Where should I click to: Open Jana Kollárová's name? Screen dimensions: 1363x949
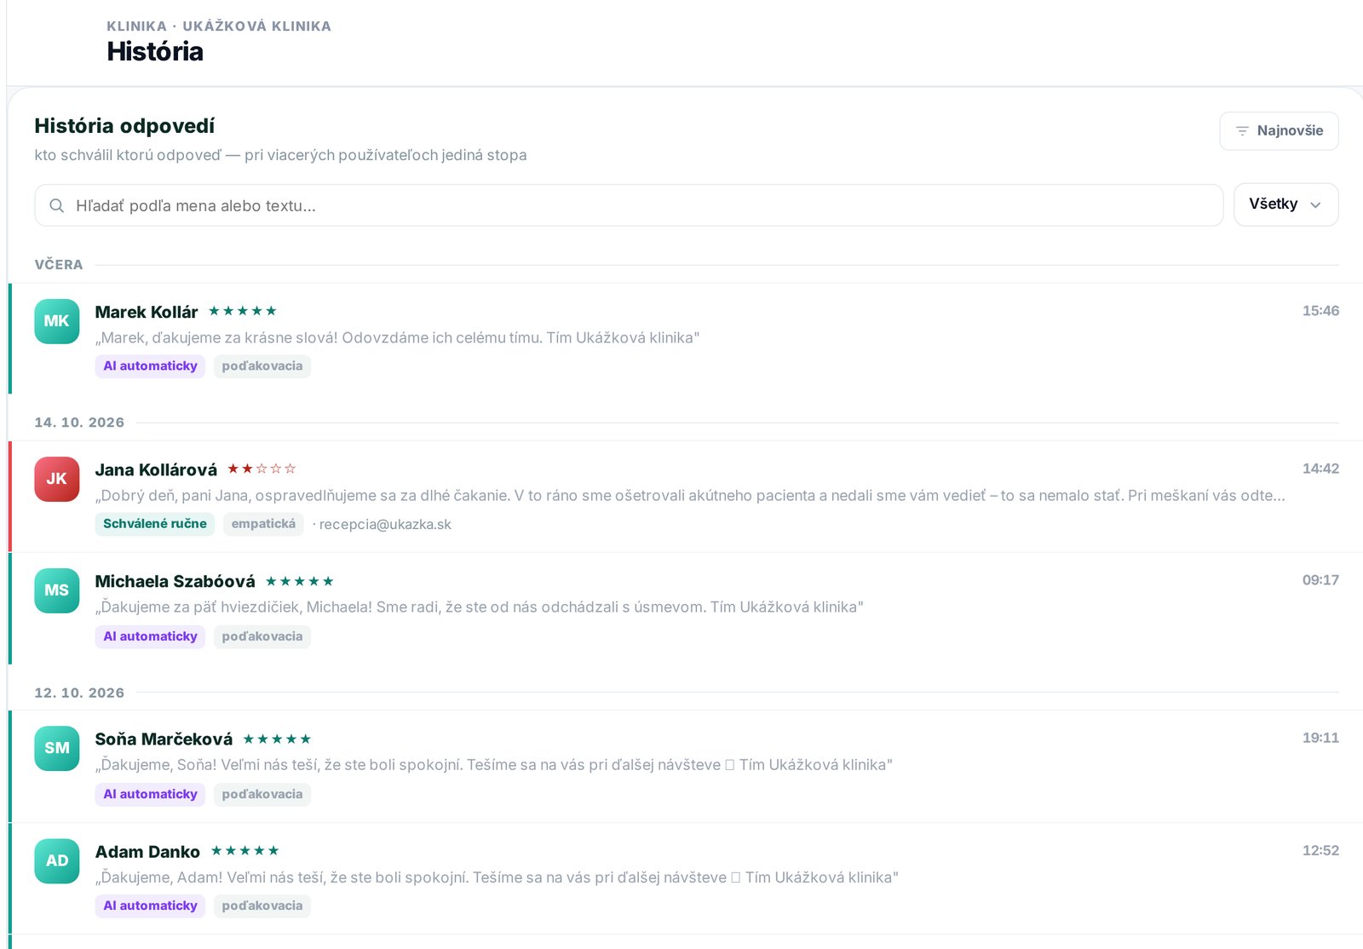point(156,469)
